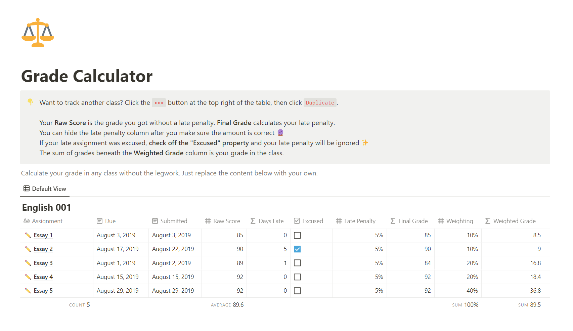Click the Aa icon on the Assignment column
Image resolution: width=573 pixels, height=331 pixels.
[x=26, y=221]
